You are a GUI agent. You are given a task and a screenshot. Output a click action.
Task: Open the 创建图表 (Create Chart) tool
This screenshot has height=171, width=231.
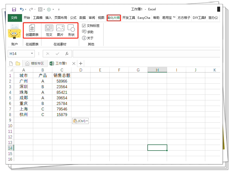(32, 30)
